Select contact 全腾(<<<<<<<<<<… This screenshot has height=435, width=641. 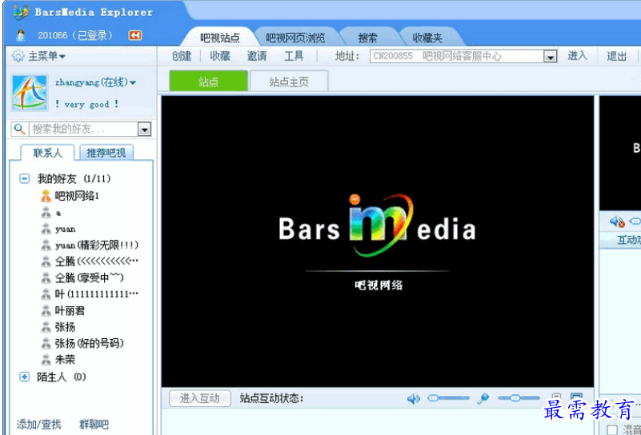click(x=97, y=261)
